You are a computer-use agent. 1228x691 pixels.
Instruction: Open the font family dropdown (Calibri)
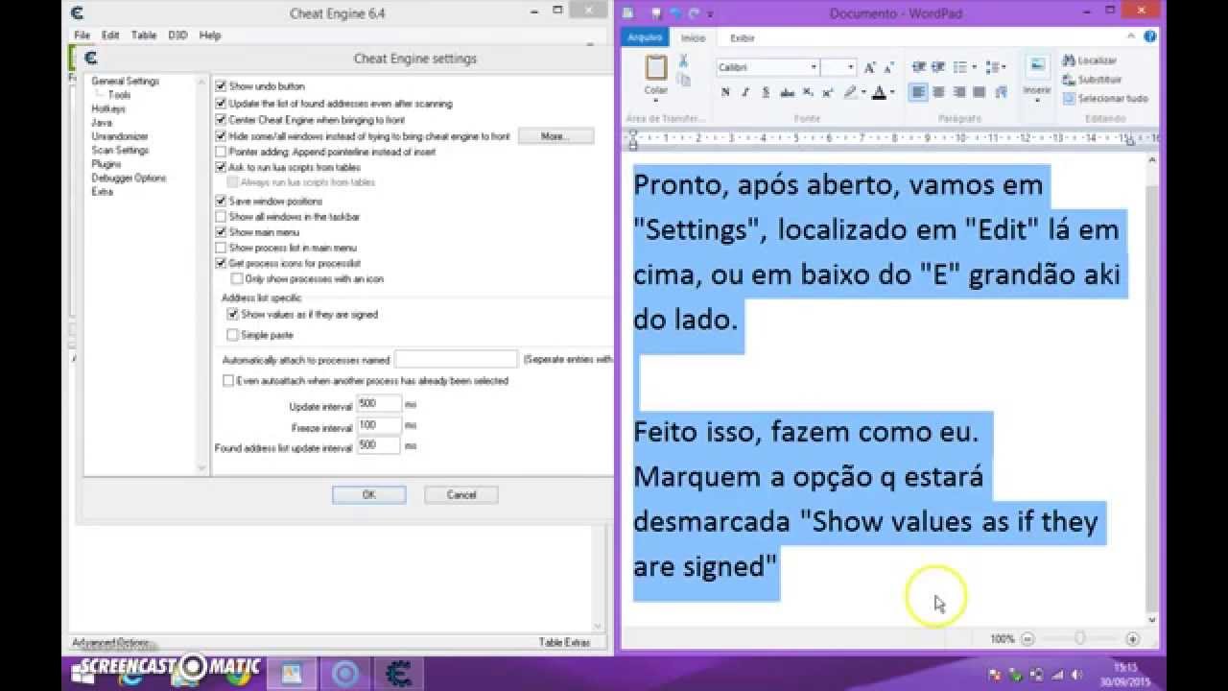[814, 67]
